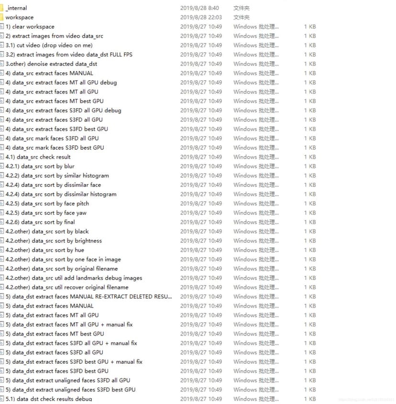396x404 pixels.
Task: Select icon of 5) data_dst extract faces MANUAL
Action: point(2,306)
